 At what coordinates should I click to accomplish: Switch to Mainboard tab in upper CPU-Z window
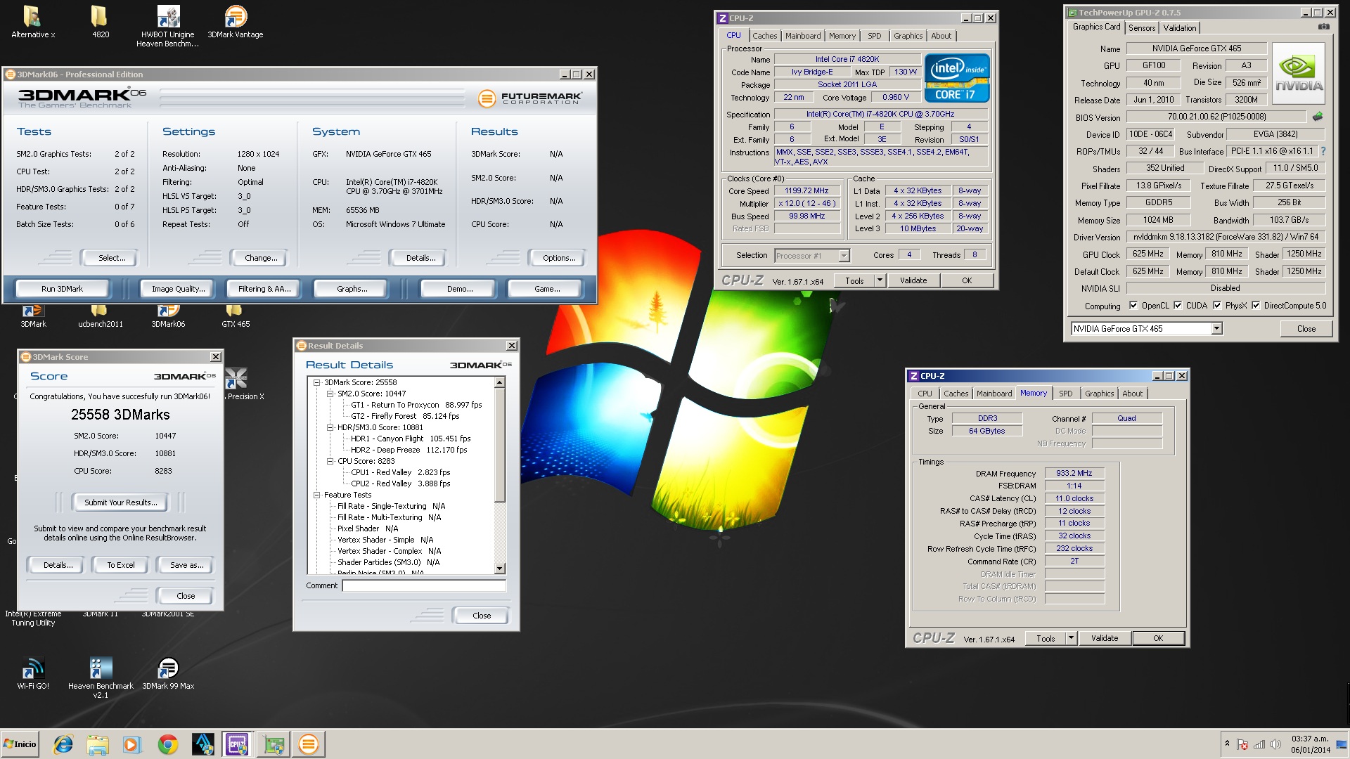(x=803, y=36)
